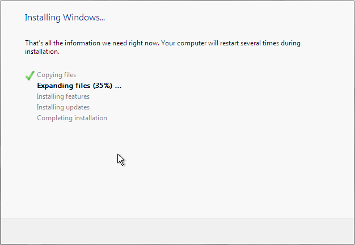Click the green checkmark beside Copying files
355x245 pixels.
[30, 75]
